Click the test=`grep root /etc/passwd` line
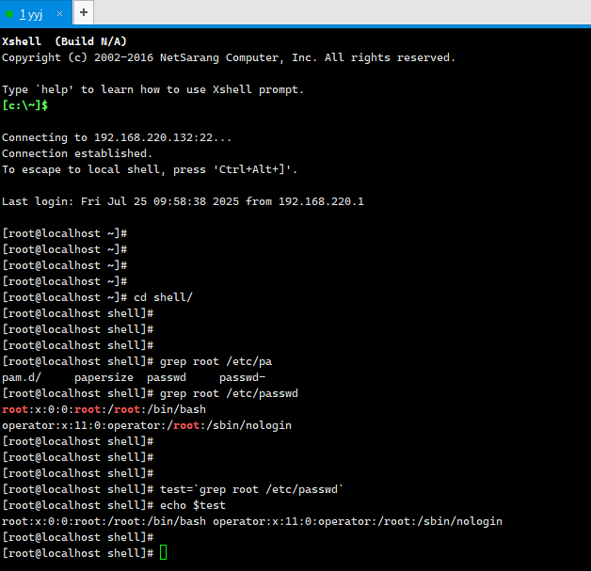 pyautogui.click(x=172, y=490)
